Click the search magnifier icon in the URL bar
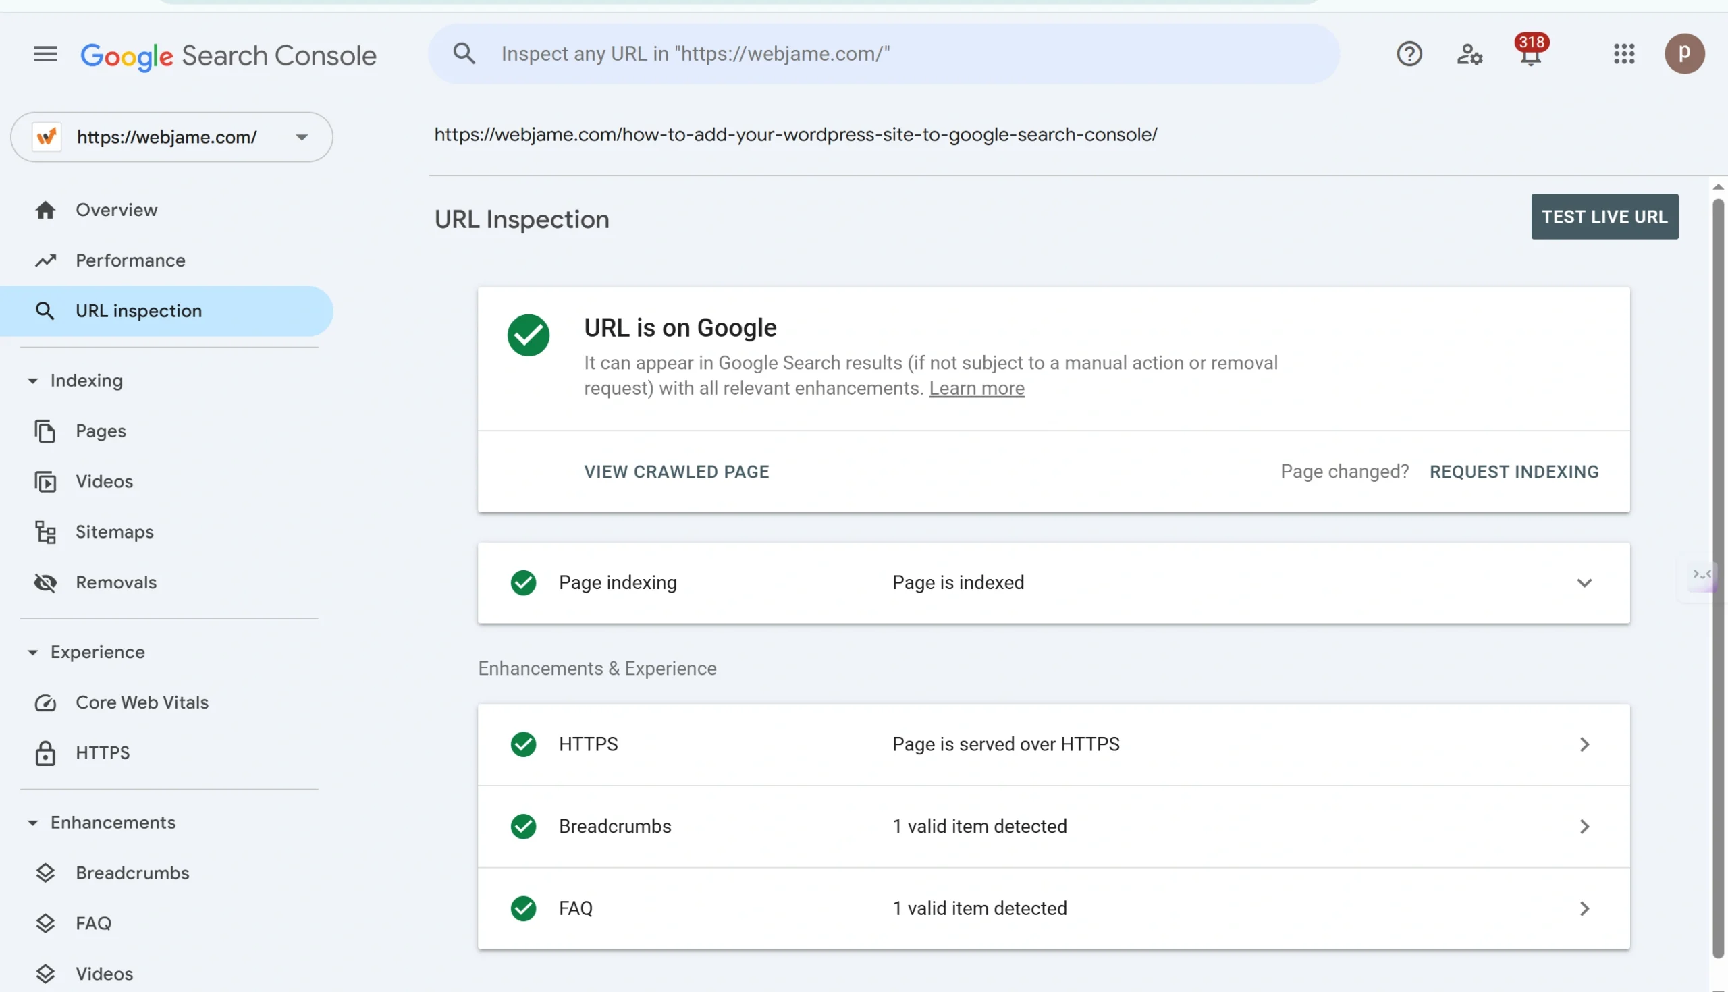 (x=464, y=53)
